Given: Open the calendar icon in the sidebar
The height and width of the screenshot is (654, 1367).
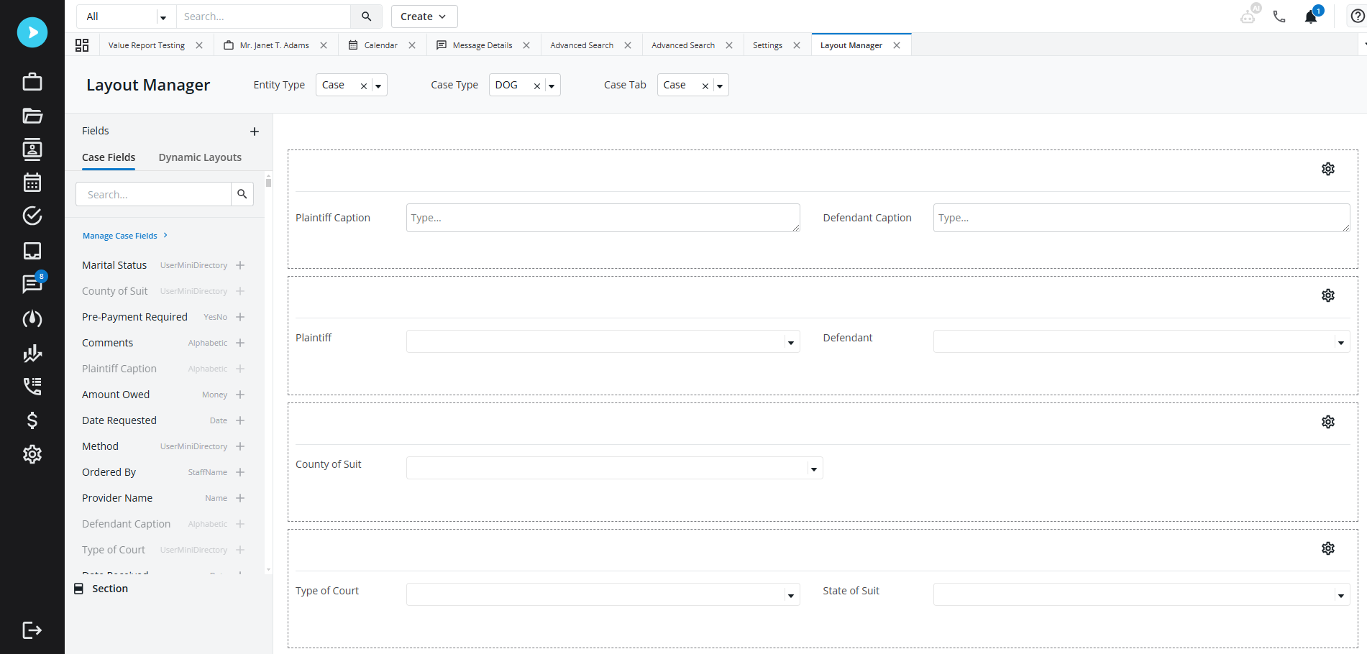Looking at the screenshot, I should click(32, 183).
